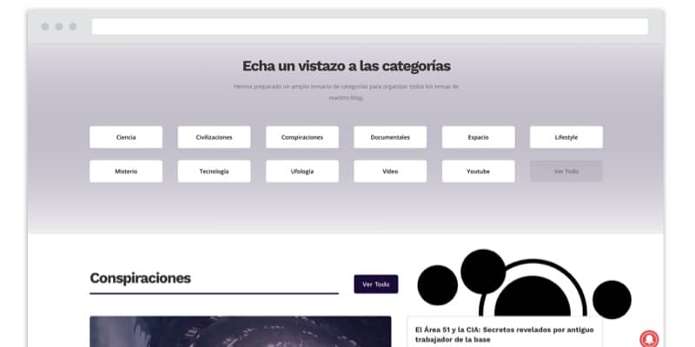Open the Conspiraciones featured article image
This screenshot has height=347, width=695.
241,331
